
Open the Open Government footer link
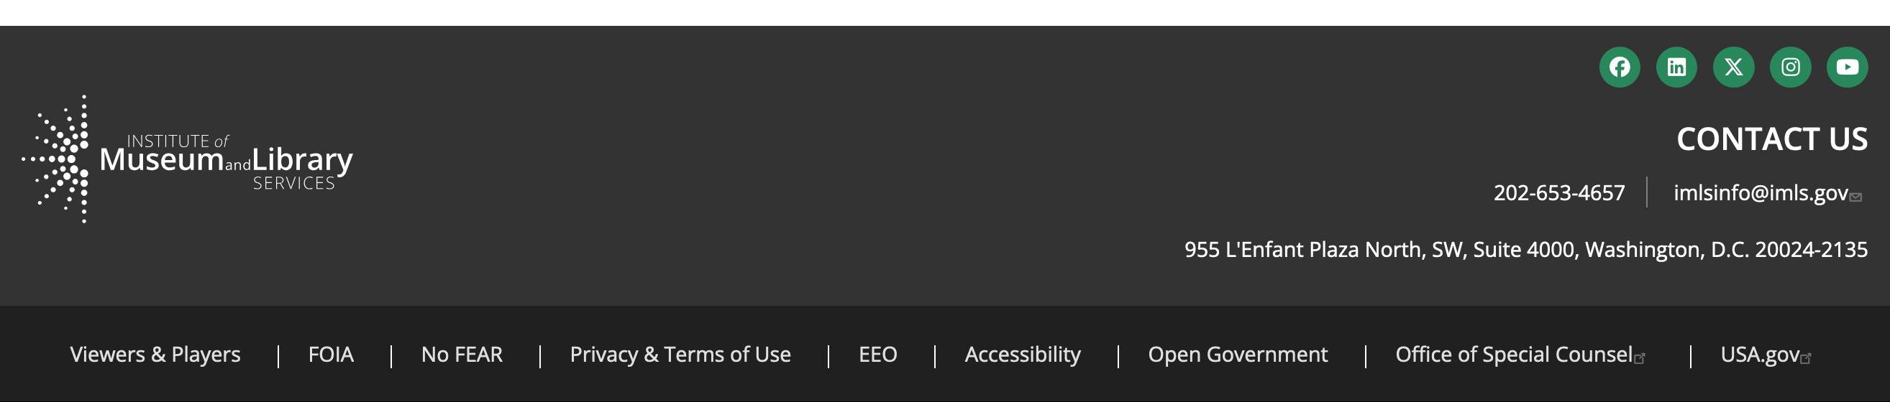(1237, 355)
